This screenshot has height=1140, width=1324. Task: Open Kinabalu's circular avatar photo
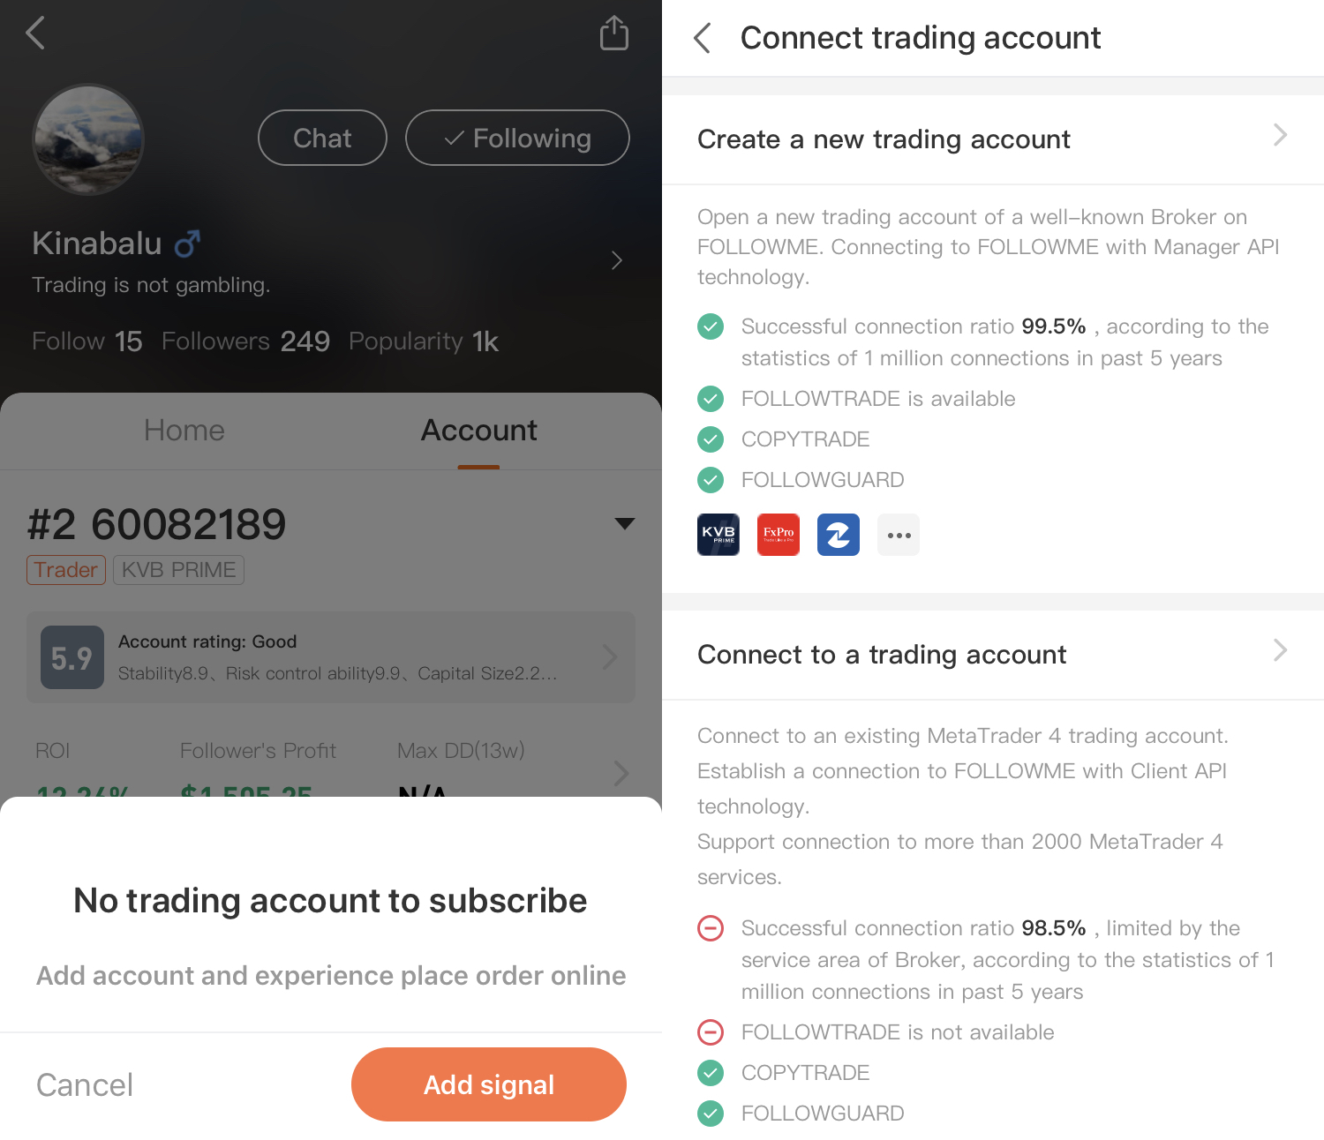pos(88,139)
